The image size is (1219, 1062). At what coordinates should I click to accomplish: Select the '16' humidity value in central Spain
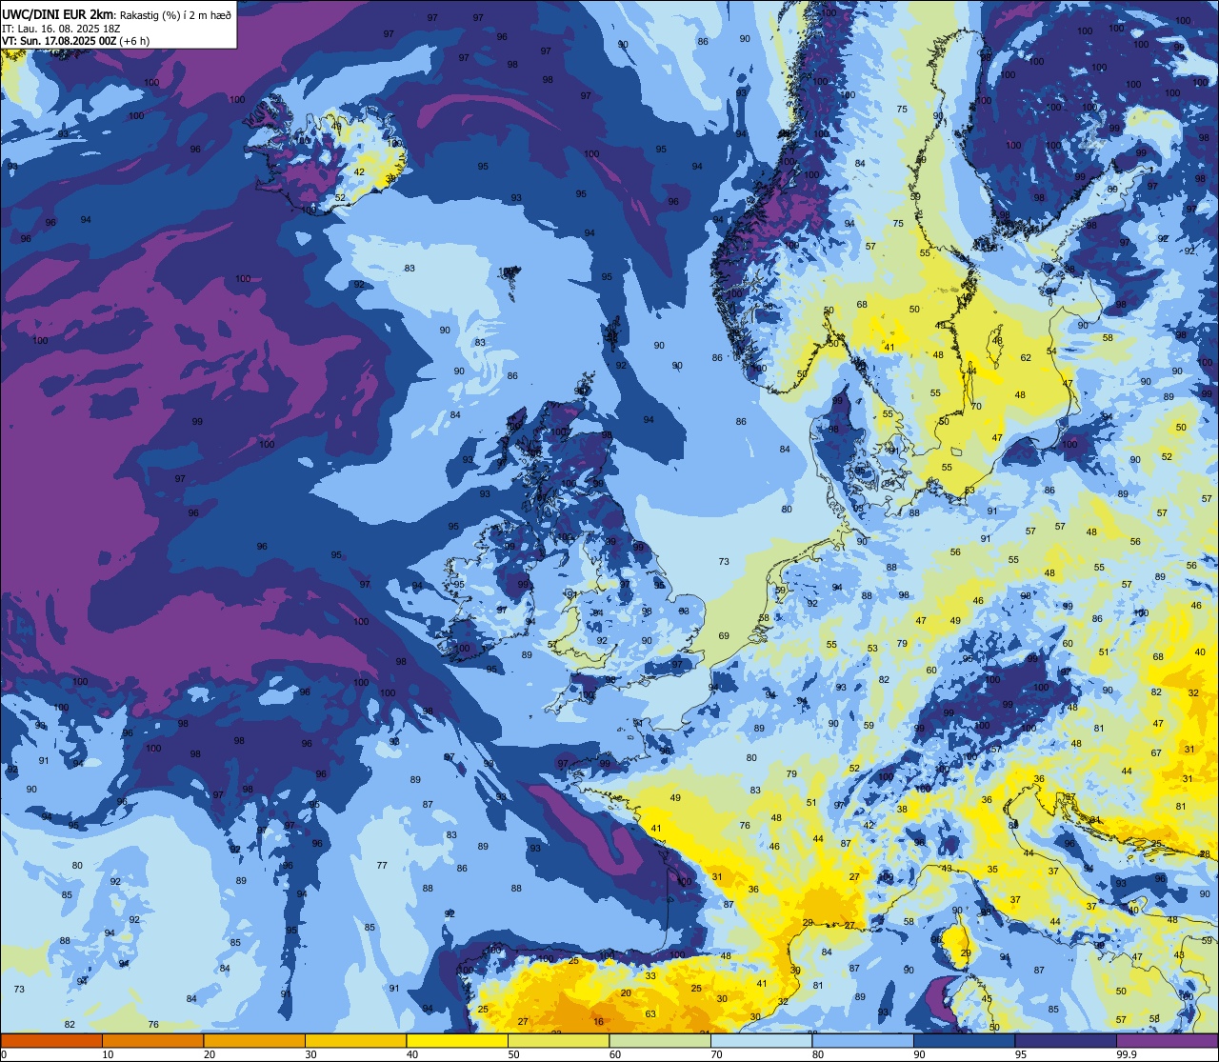[x=598, y=1021]
